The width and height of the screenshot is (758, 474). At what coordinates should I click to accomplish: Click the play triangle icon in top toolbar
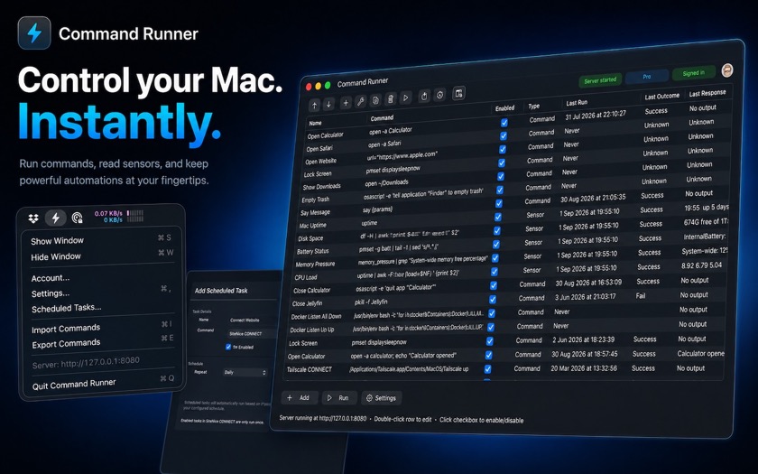tap(406, 98)
